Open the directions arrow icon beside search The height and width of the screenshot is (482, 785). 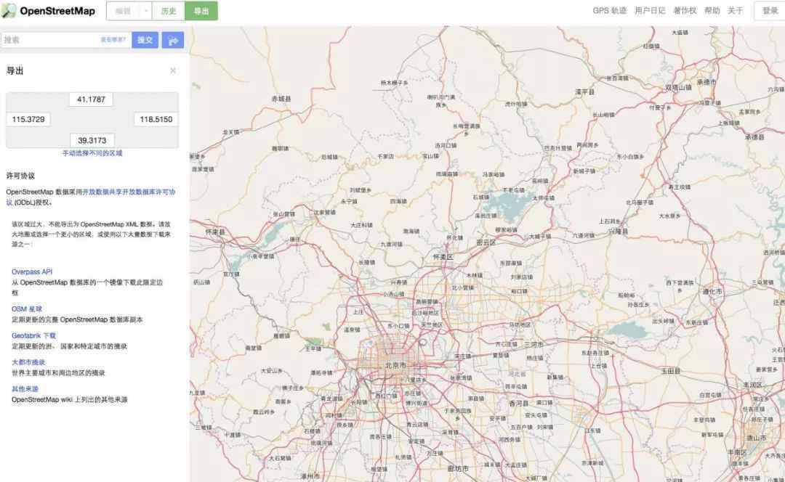pos(173,40)
